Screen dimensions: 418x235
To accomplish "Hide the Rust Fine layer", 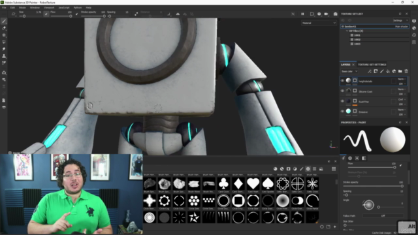I will (x=342, y=101).
